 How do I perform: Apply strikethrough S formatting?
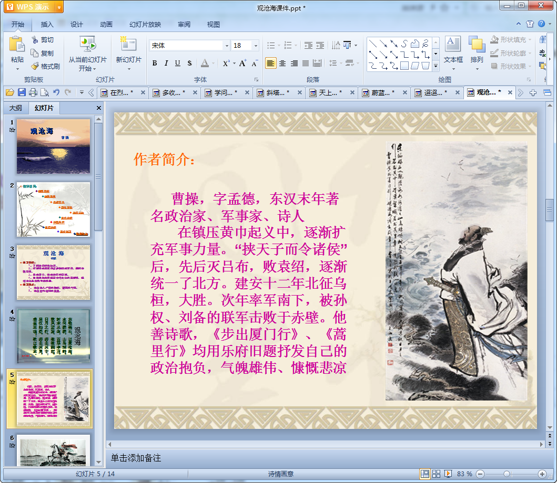(189, 63)
